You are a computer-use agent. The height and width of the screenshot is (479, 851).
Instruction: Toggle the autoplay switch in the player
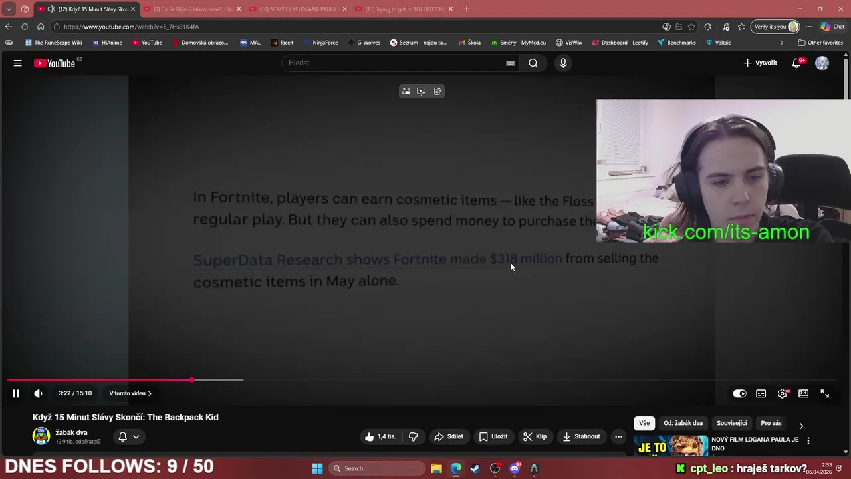739,393
